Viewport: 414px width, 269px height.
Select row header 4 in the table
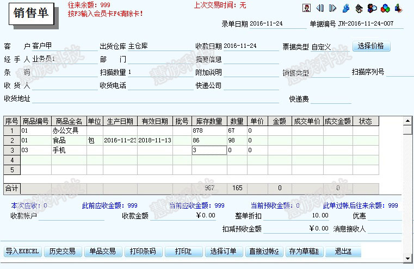pyautogui.click(x=12, y=160)
